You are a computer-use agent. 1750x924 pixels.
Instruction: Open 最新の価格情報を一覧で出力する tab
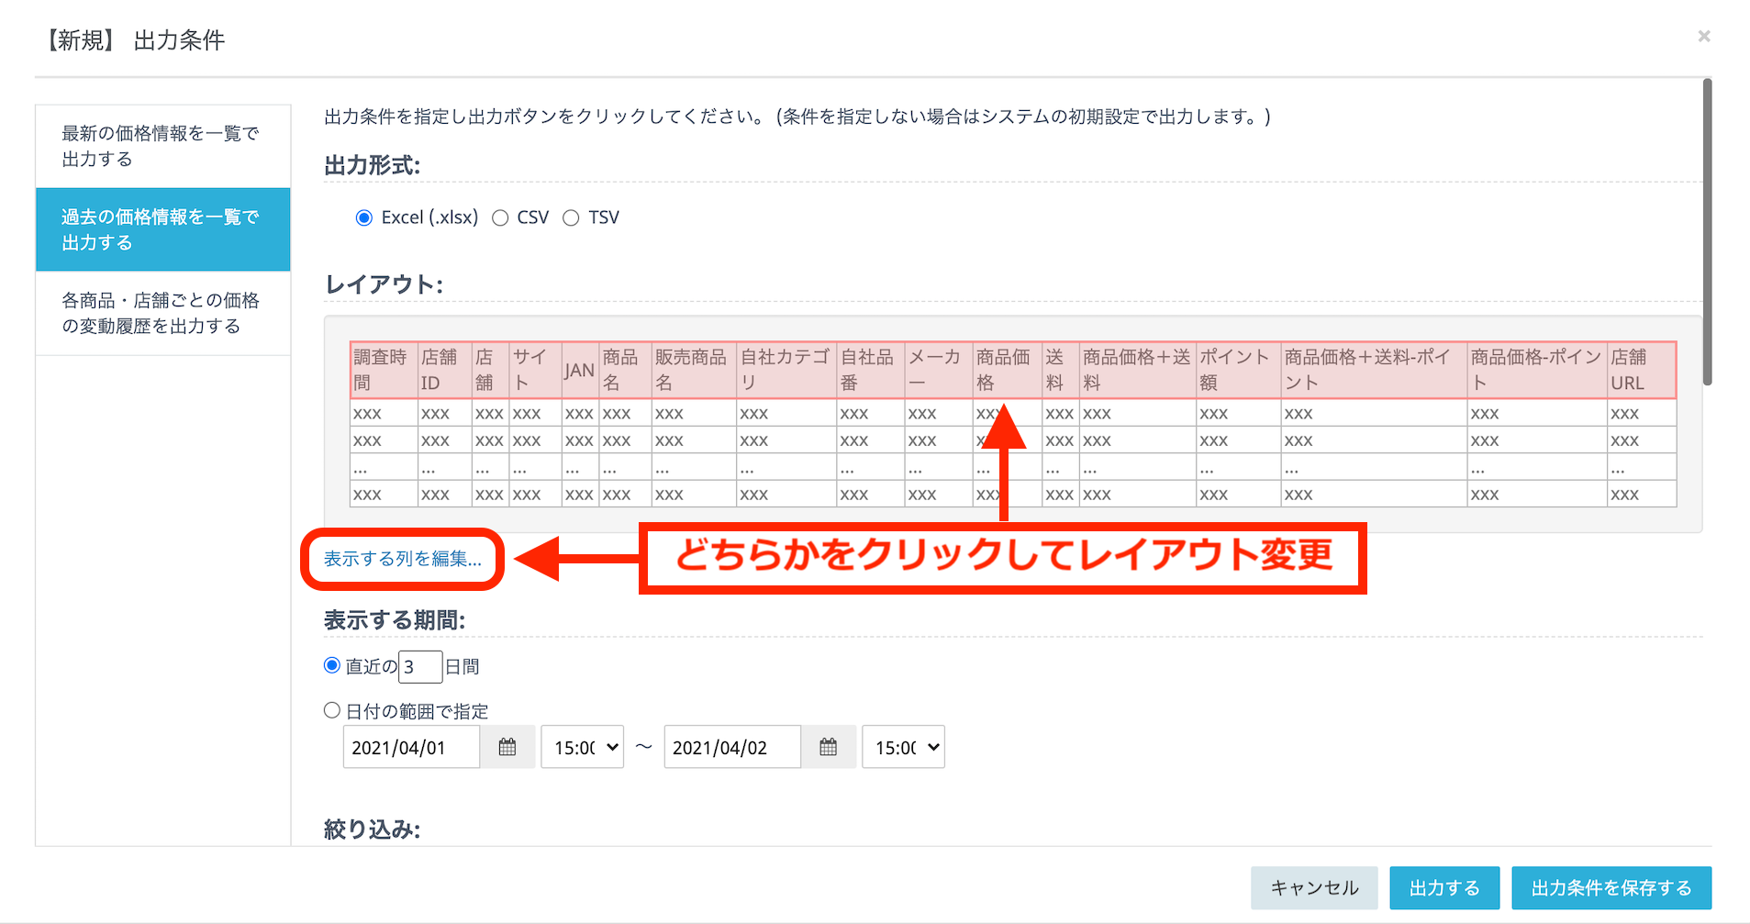coord(162,146)
